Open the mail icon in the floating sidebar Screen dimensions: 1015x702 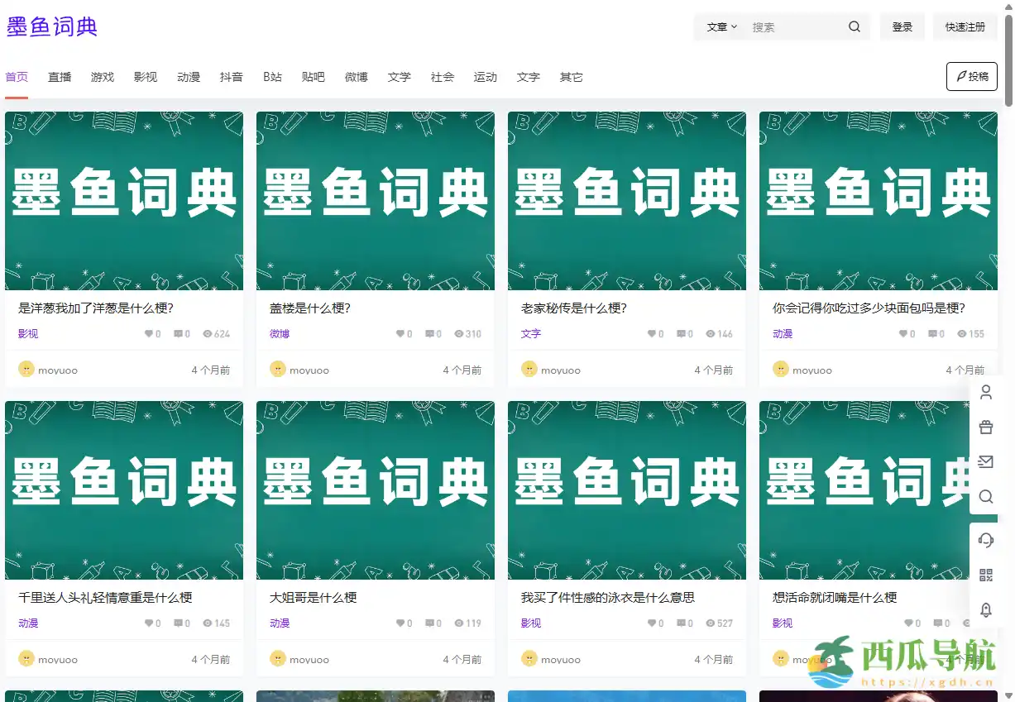point(985,462)
